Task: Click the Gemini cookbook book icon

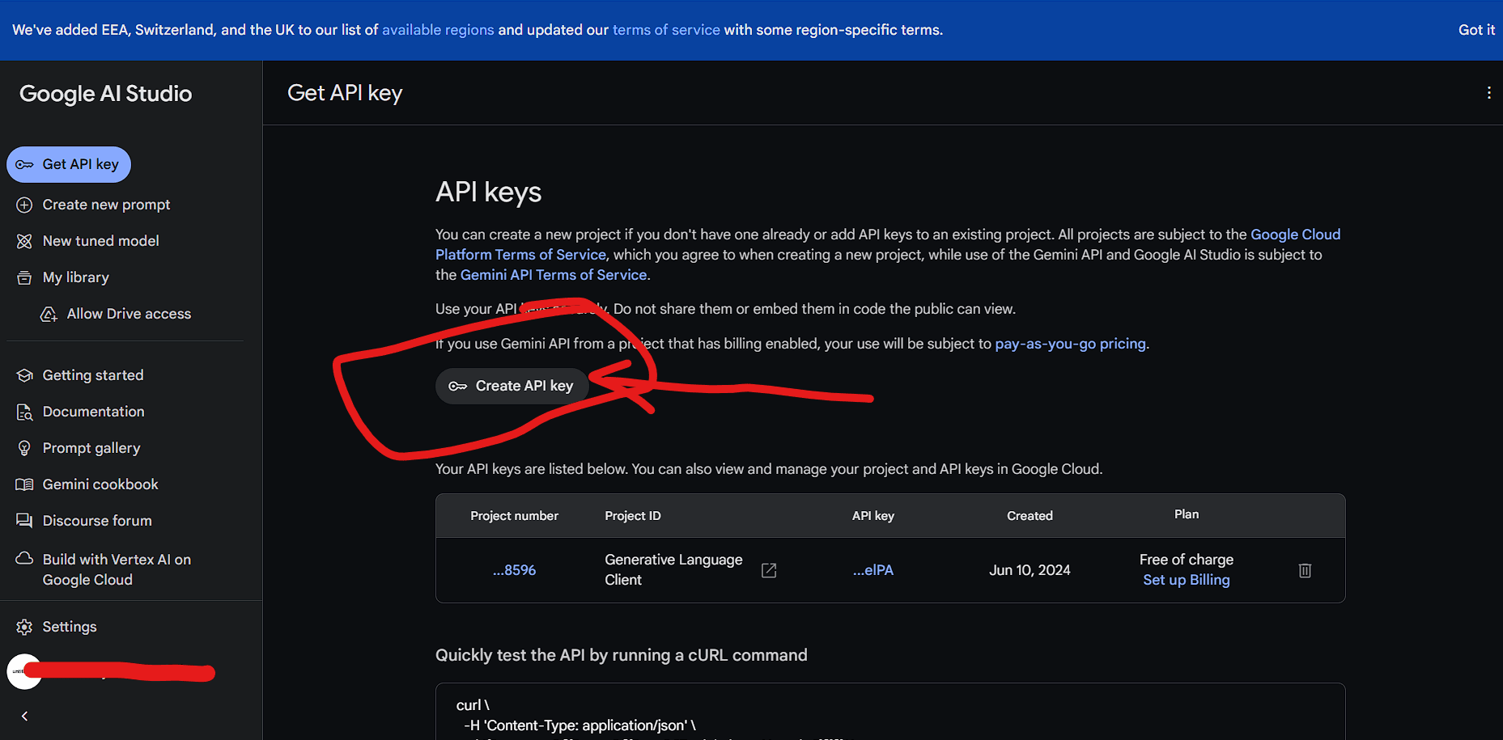Action: [x=24, y=484]
